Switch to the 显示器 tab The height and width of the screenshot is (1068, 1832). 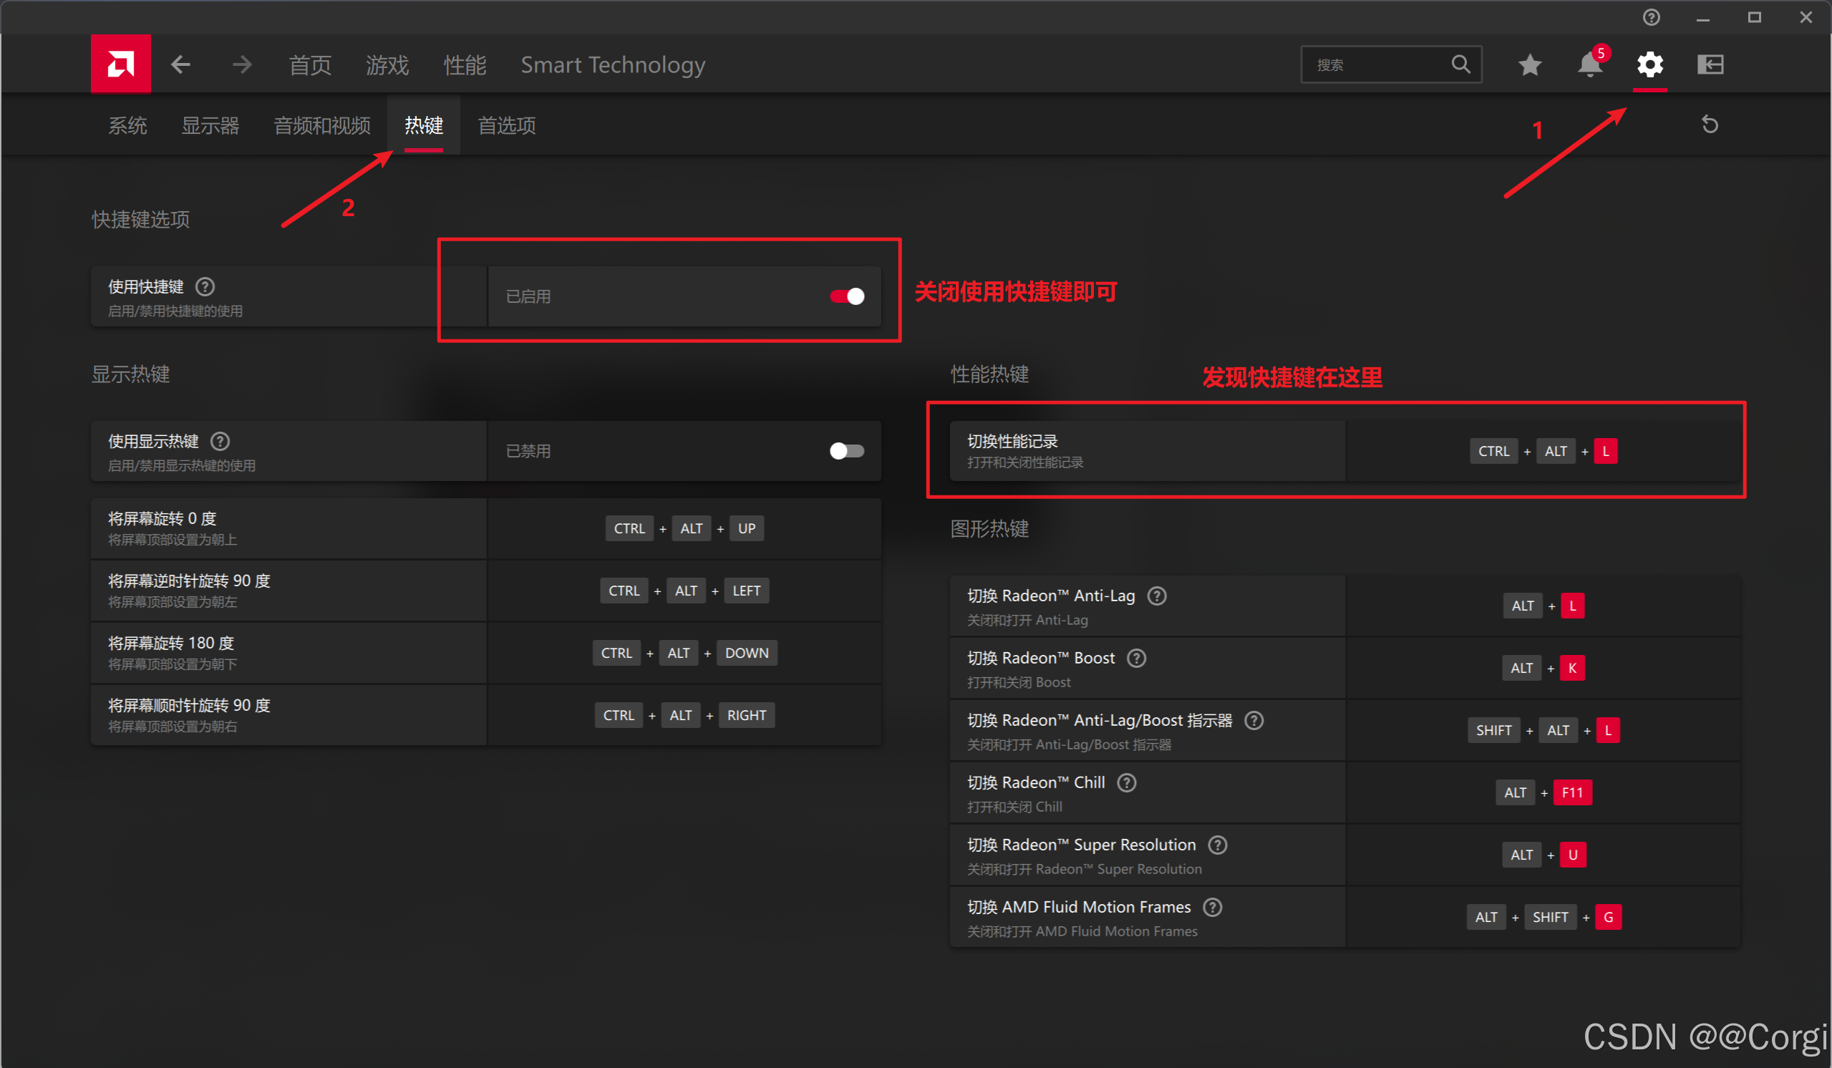(x=210, y=126)
